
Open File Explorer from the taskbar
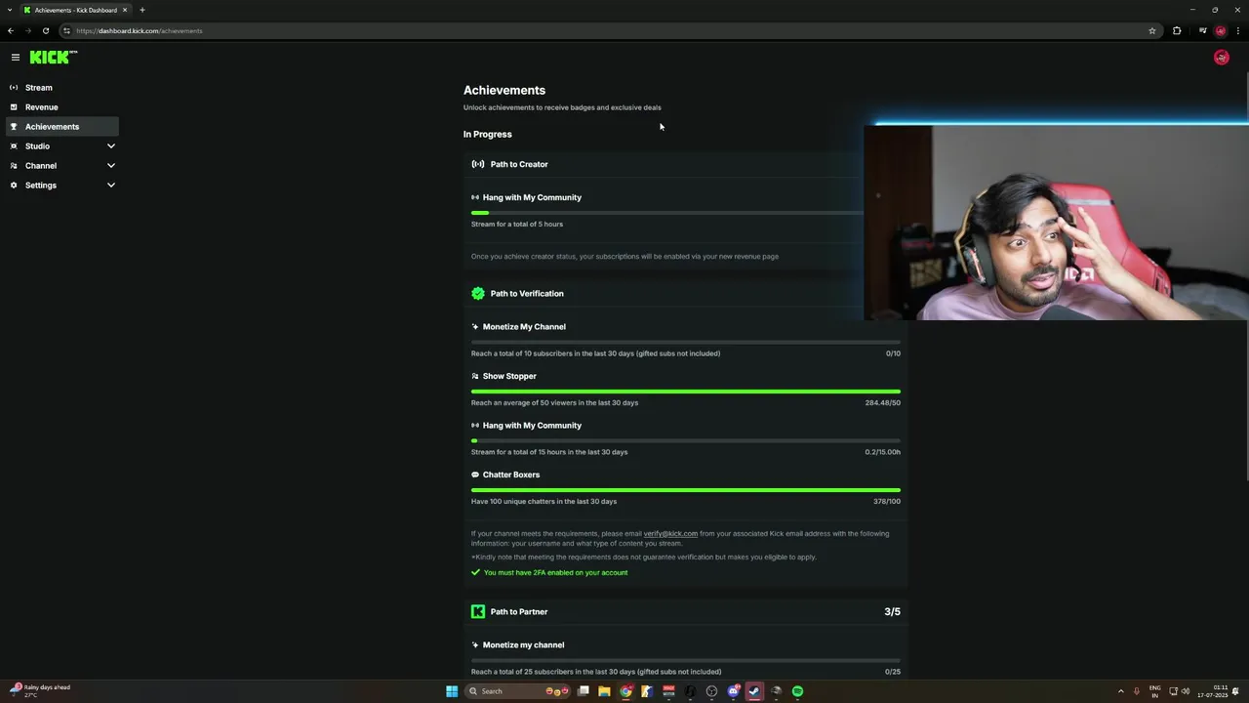[x=604, y=691]
